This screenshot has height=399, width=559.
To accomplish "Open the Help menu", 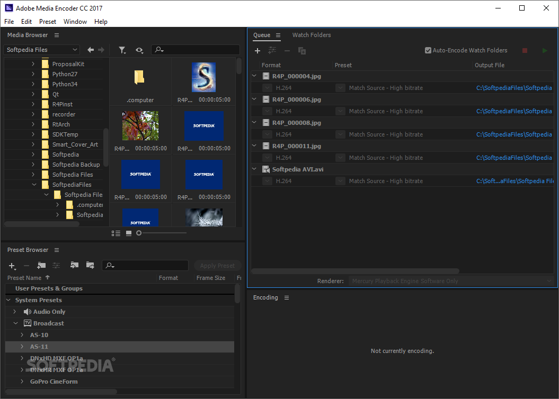I will point(101,22).
